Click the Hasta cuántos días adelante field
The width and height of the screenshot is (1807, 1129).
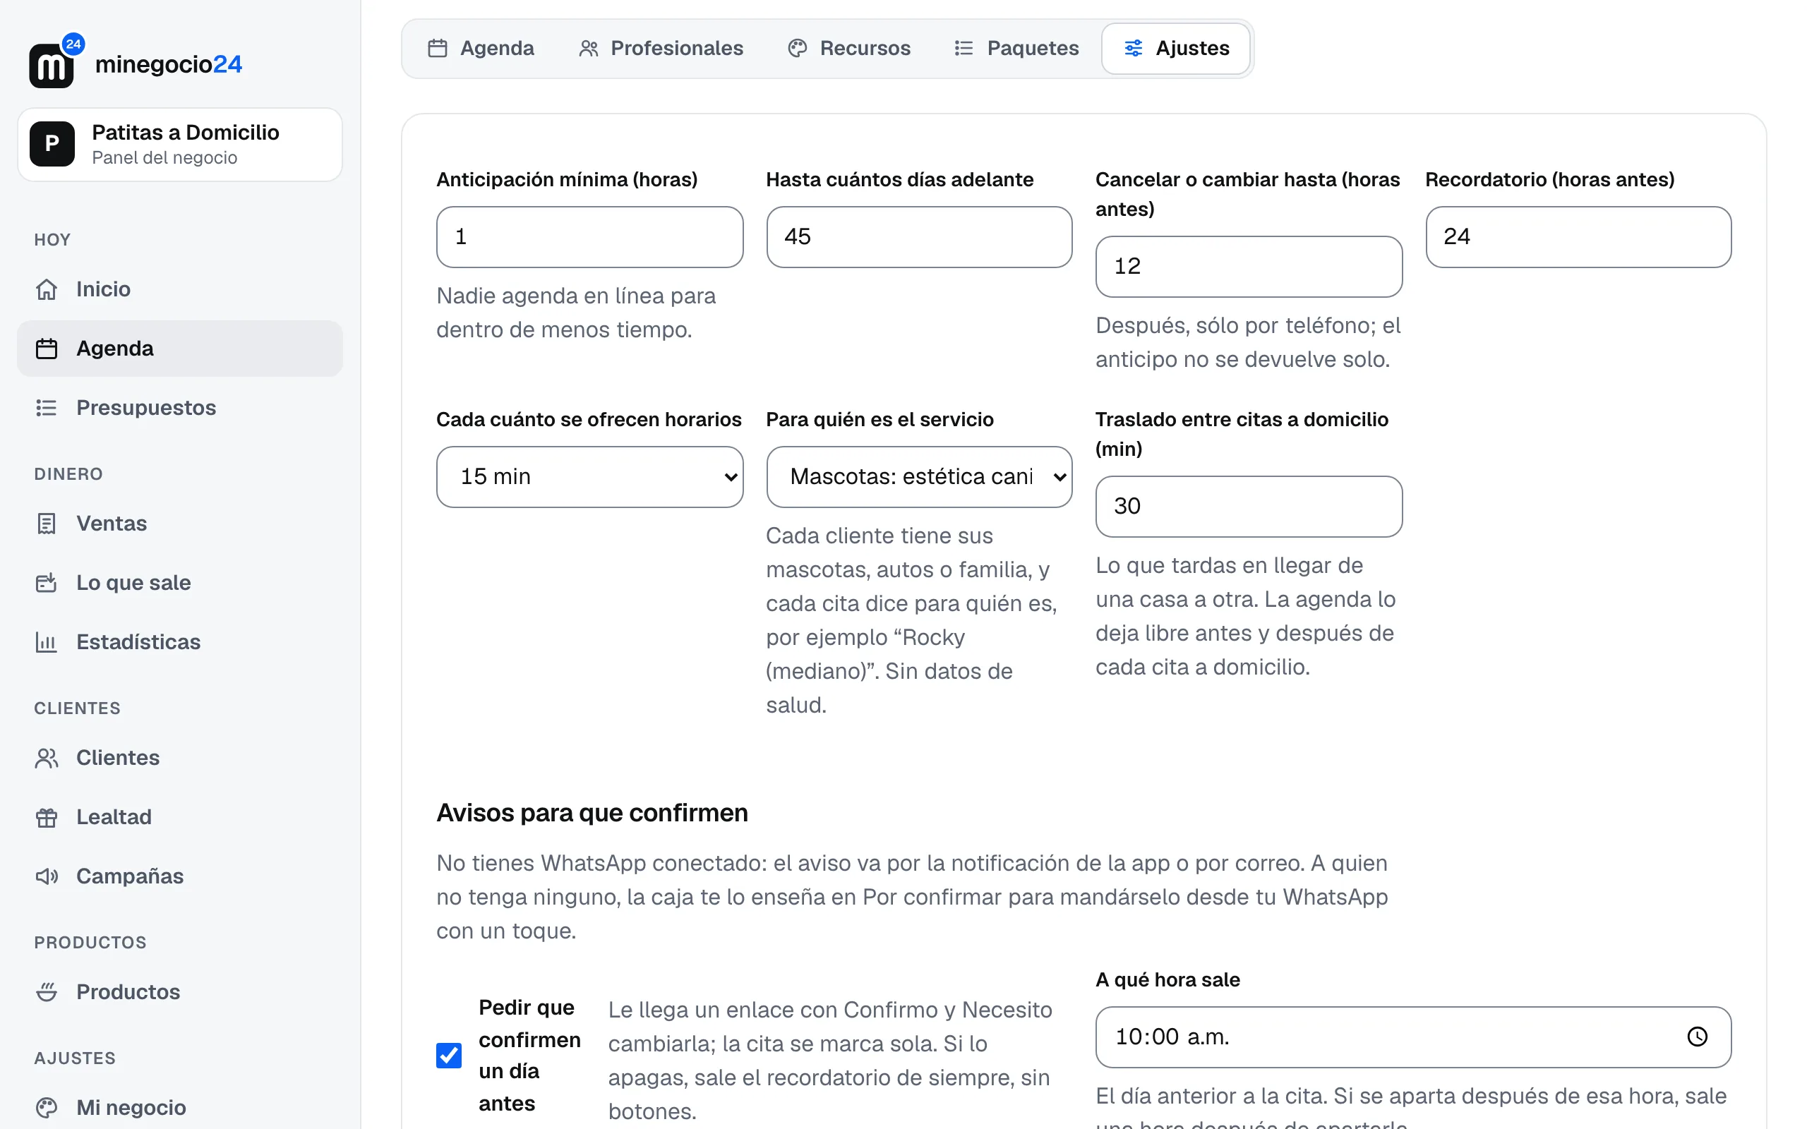tap(919, 236)
